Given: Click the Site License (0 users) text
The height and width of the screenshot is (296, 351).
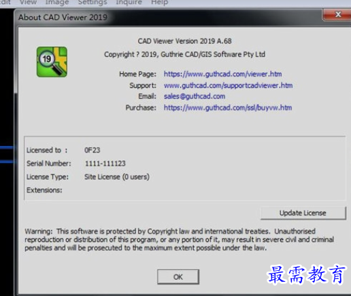Looking at the screenshot, I should click(x=117, y=177).
